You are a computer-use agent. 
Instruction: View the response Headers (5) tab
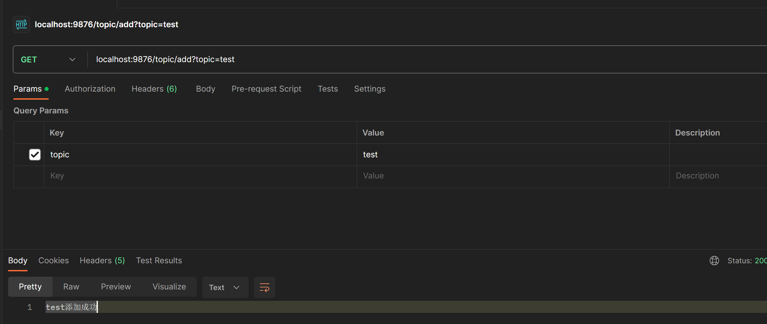tap(102, 261)
